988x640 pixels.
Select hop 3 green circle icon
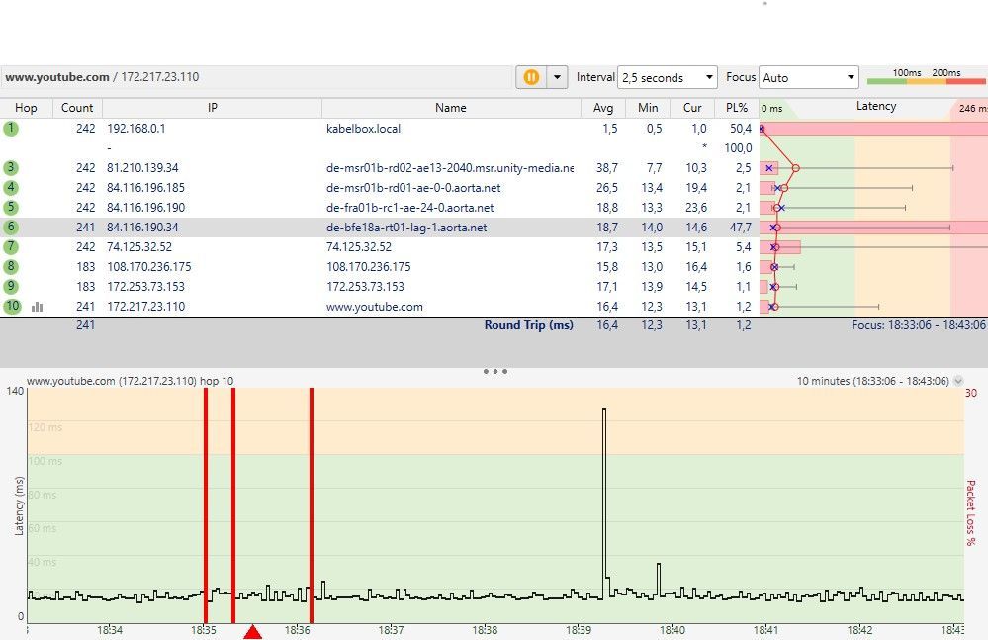pyautogui.click(x=11, y=168)
